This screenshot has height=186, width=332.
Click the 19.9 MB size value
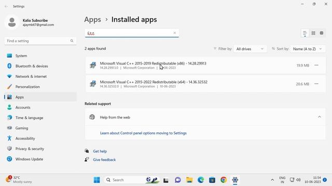[303, 66]
